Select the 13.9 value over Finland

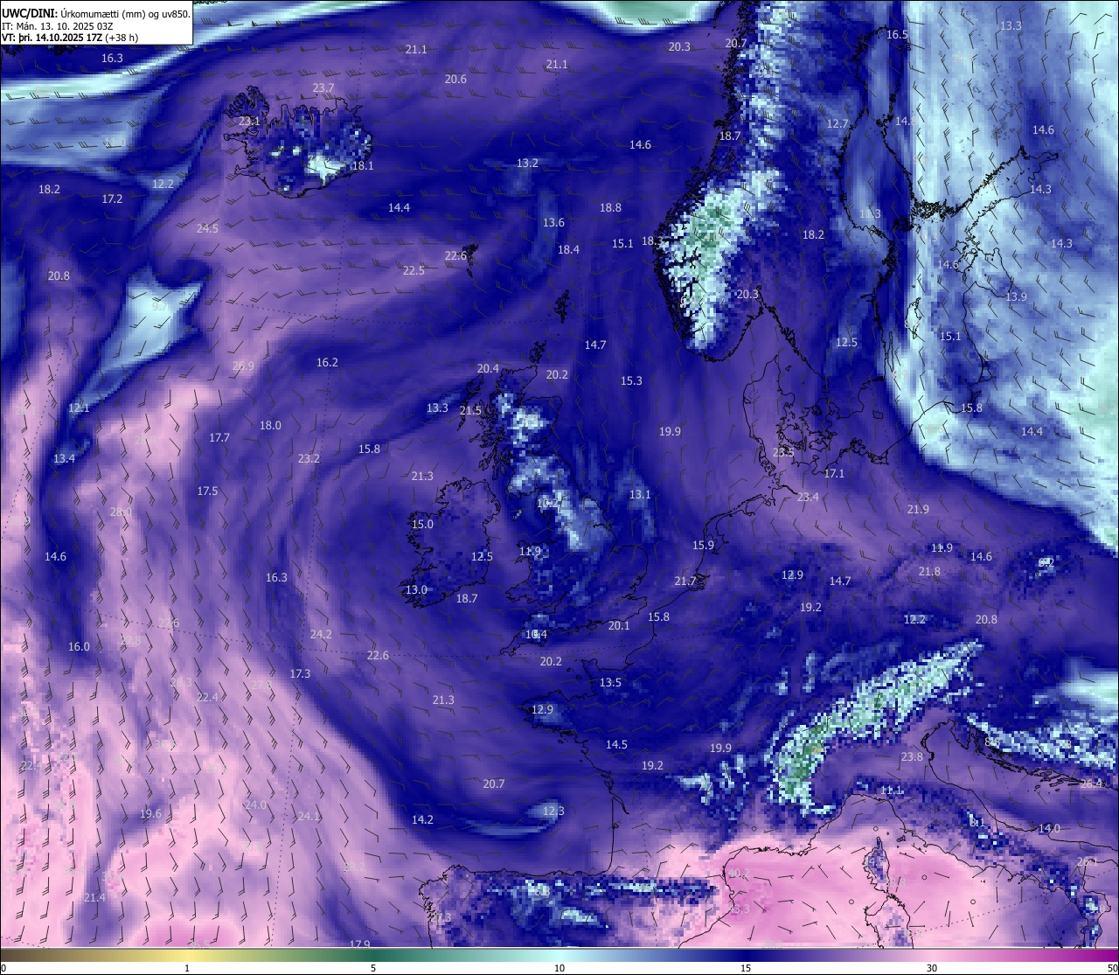point(1016,296)
